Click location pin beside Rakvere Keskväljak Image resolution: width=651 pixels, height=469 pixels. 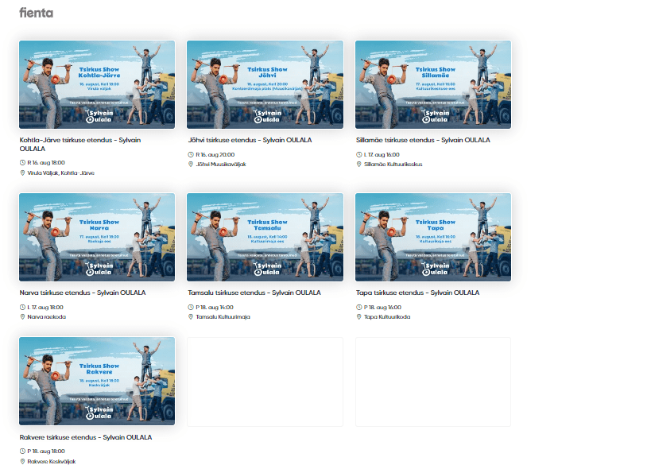[22, 461]
